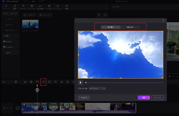Click the camera snapshot icon in the player
The image size is (179, 116).
click(x=170, y=76)
